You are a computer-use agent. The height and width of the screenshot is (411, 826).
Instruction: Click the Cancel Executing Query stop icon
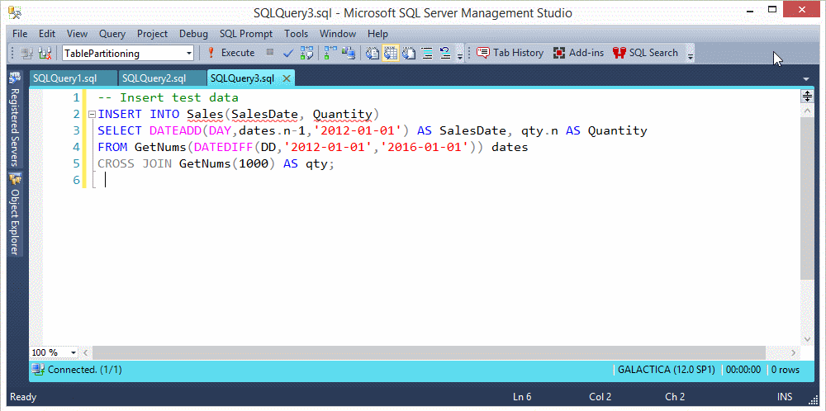click(270, 53)
